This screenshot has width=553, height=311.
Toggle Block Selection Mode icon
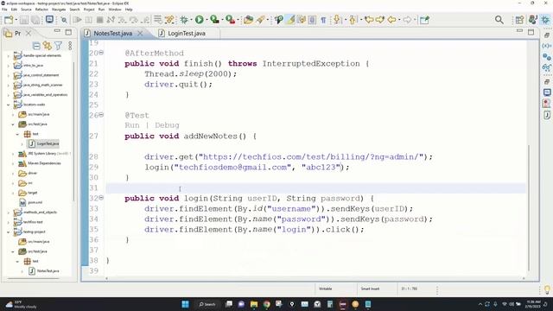click(312, 20)
